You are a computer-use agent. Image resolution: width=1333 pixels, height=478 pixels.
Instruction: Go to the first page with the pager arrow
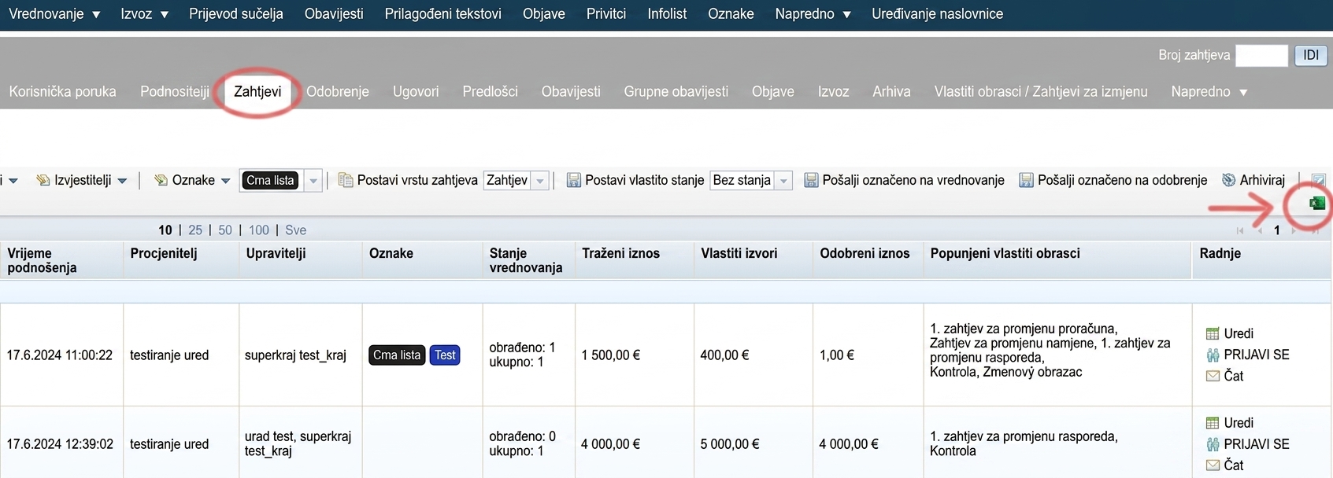coord(1240,230)
